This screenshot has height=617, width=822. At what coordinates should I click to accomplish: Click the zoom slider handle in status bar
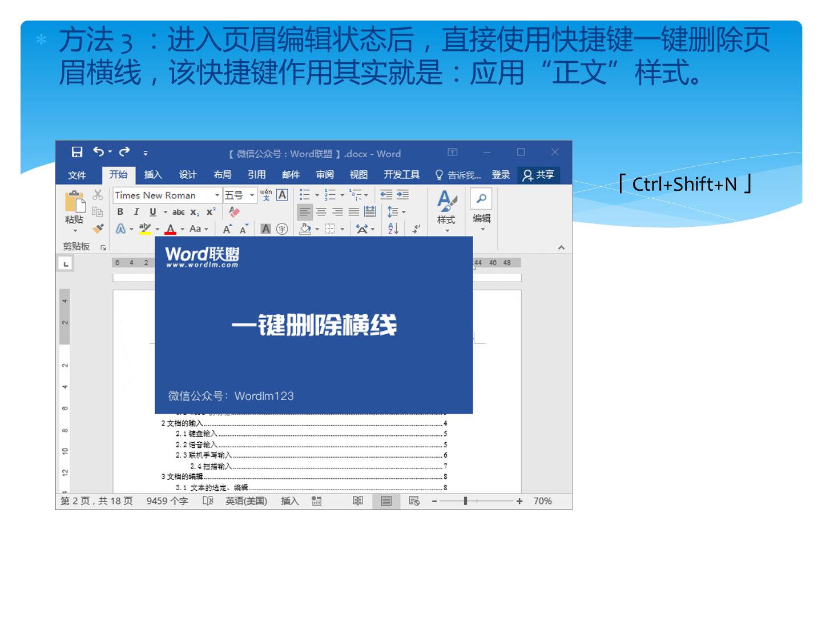pos(465,501)
